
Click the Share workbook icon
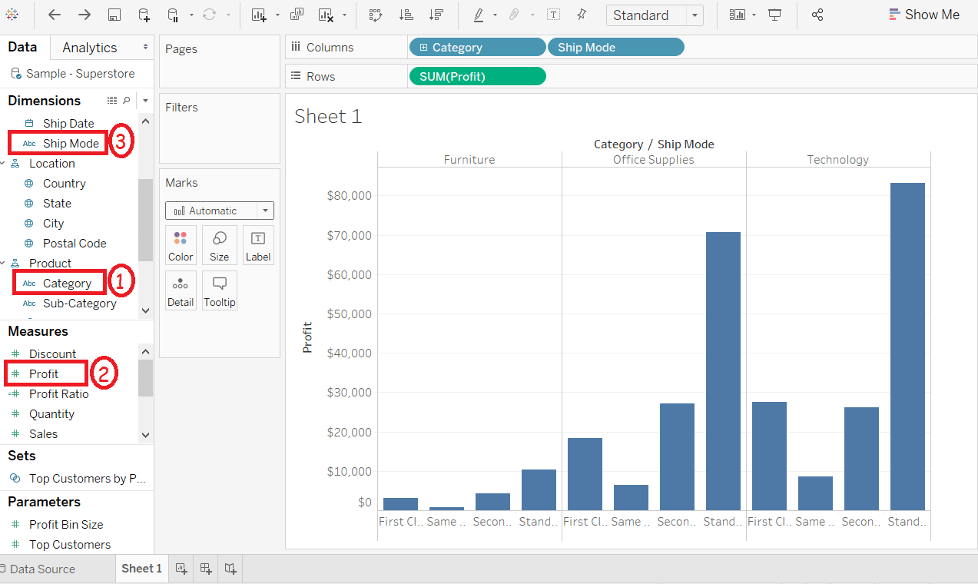(817, 15)
